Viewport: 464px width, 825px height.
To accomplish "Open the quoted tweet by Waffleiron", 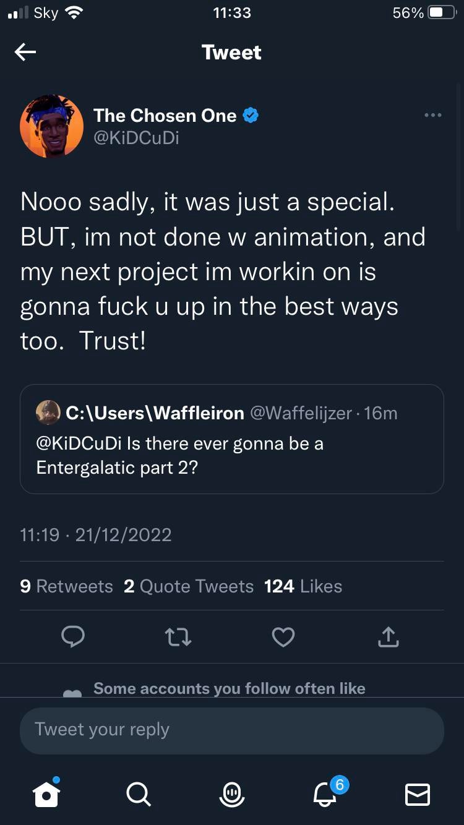I will 232,439.
